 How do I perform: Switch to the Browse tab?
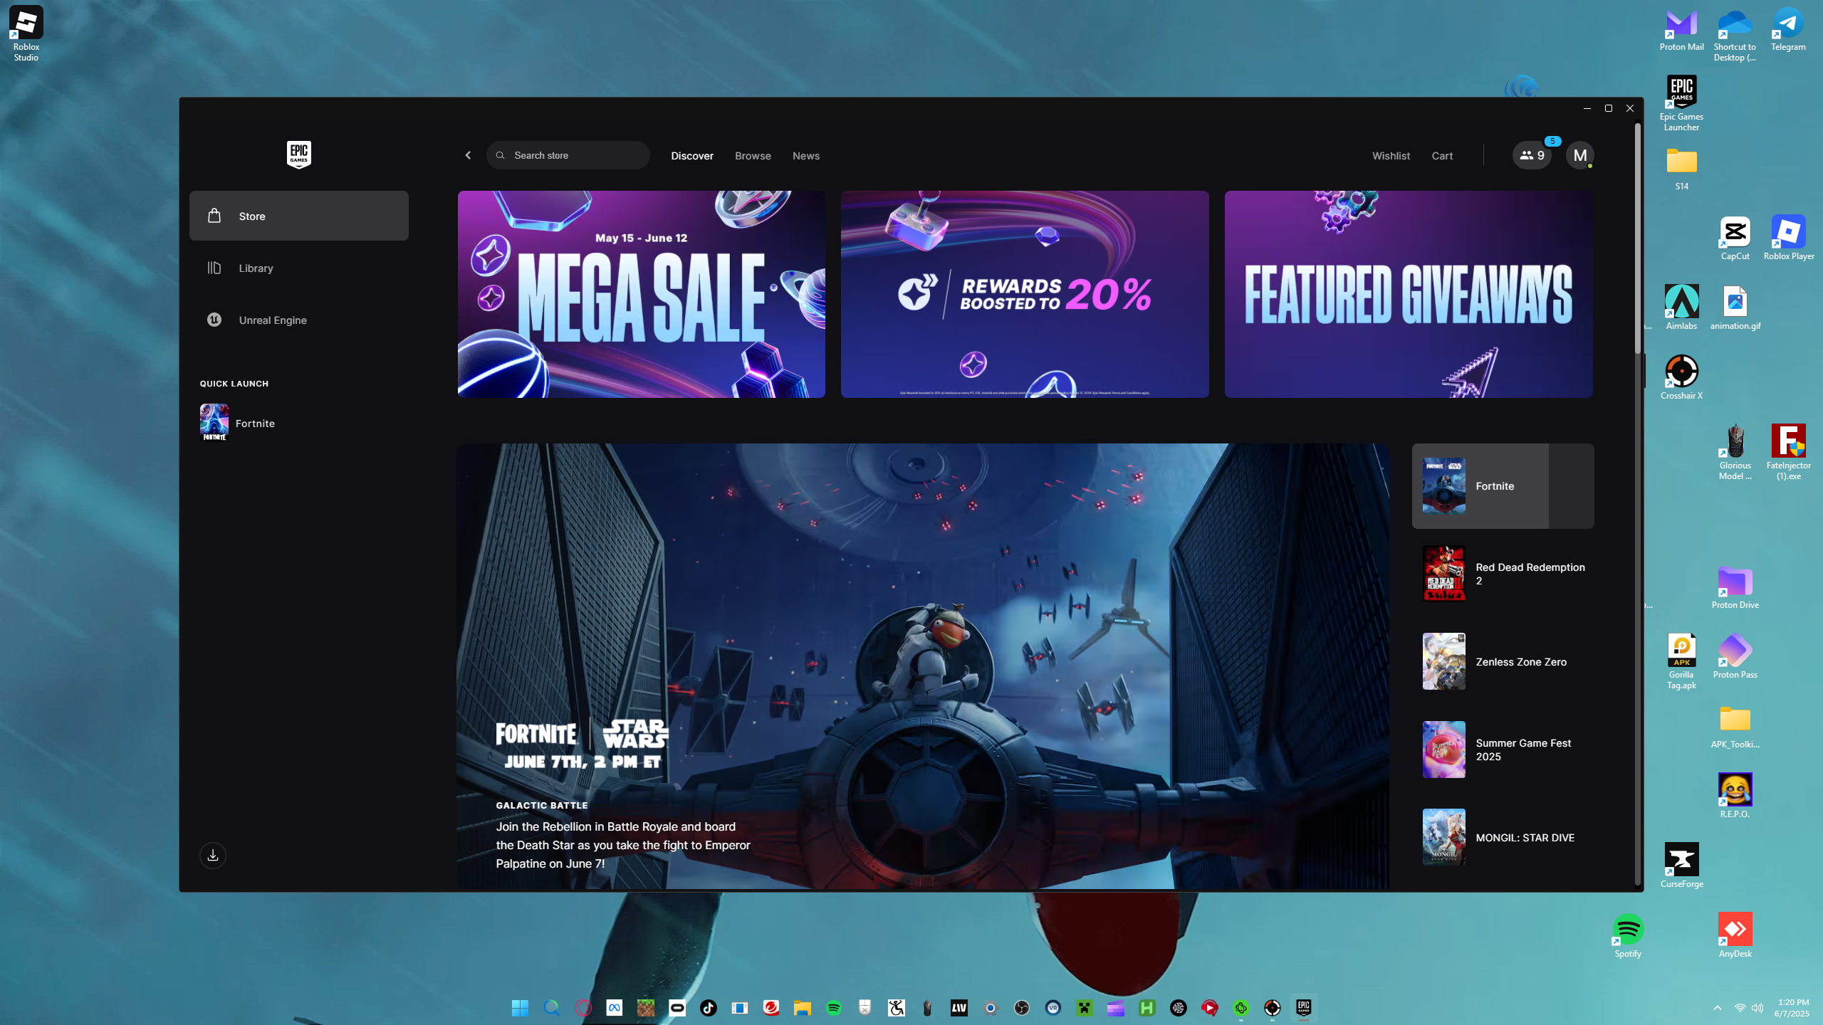(x=753, y=156)
